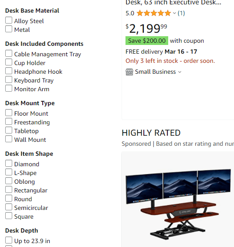Check the Wall Mount filter
234x247 pixels.
9,139
